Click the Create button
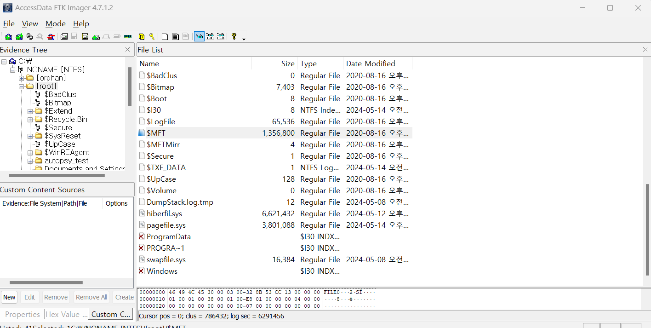Screen dimensions: 651x328 [x=124, y=297]
